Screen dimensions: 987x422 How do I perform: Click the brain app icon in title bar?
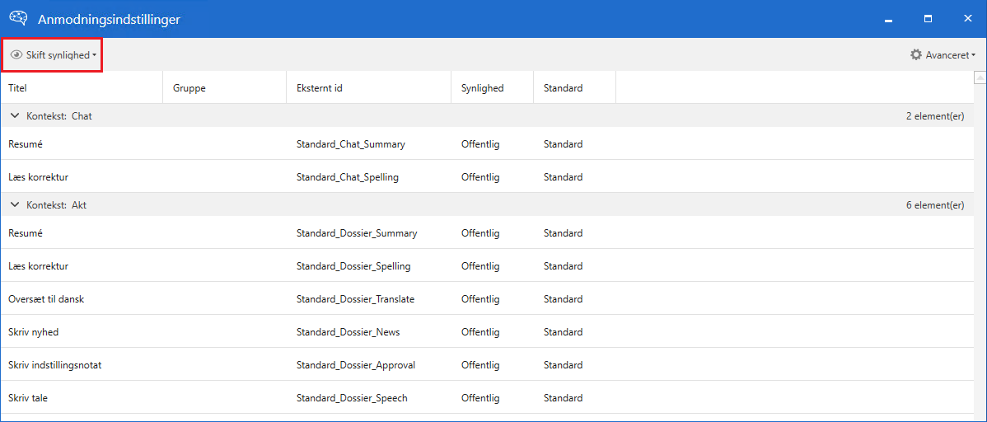tap(18, 19)
